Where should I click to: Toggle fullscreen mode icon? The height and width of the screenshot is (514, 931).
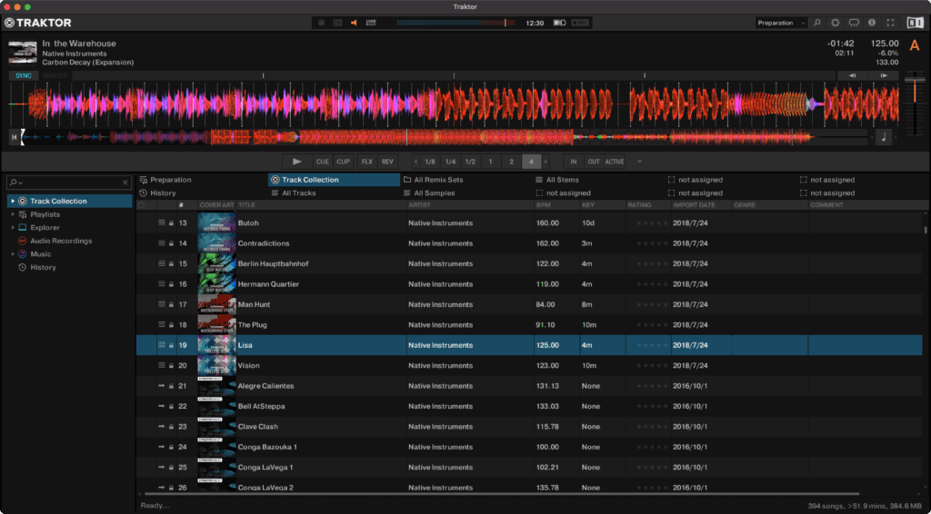pos(890,22)
